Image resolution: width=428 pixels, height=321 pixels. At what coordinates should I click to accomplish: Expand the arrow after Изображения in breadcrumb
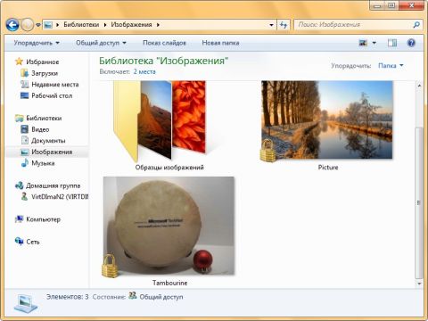click(158, 25)
